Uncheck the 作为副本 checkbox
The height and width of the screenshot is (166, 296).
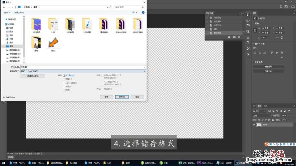click(64, 75)
